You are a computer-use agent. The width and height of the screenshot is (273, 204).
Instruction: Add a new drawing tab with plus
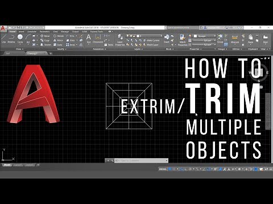(51, 53)
